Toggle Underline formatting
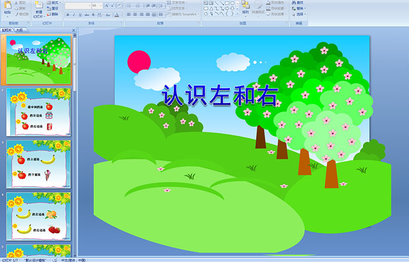Image resolution: width=409 pixels, height=262 pixels. (80, 15)
